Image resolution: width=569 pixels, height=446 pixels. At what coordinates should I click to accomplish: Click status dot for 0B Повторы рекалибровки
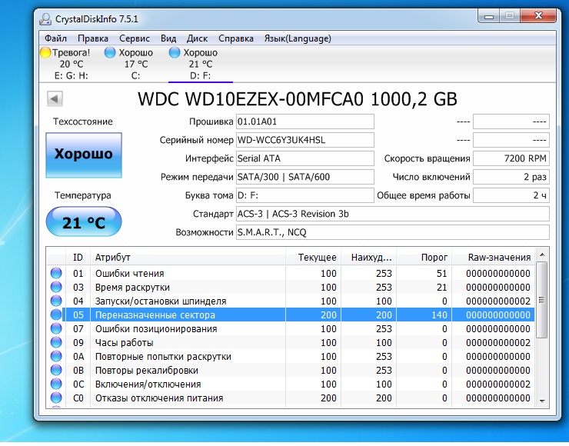coord(56,370)
